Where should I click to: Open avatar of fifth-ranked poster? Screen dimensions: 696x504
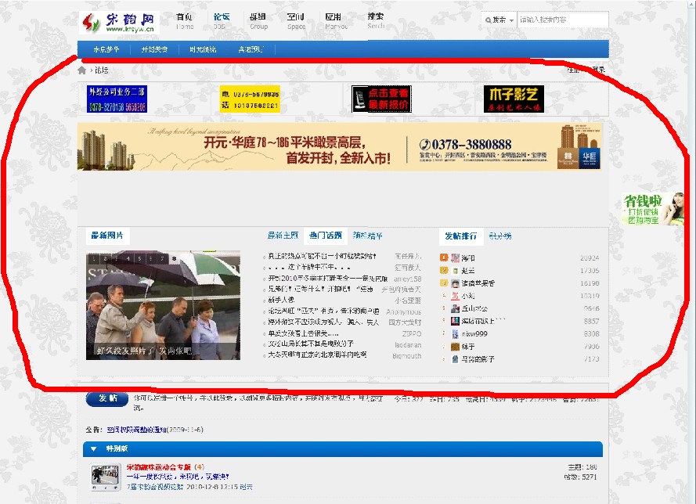point(455,308)
